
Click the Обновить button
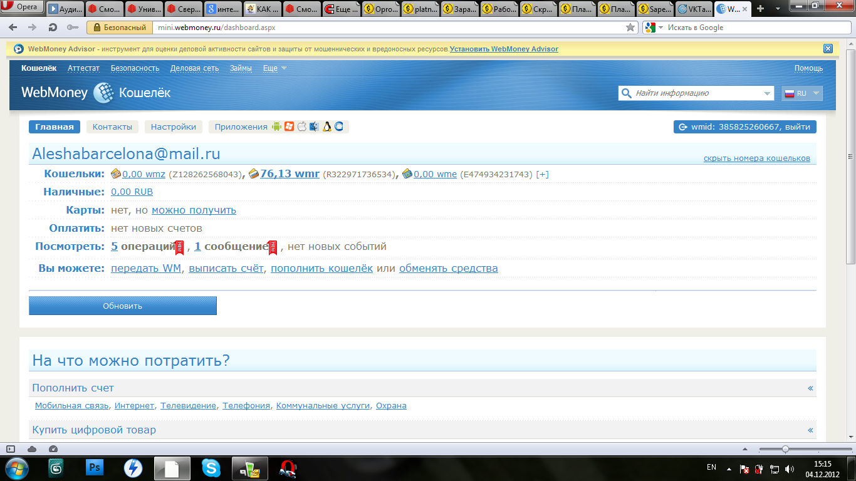point(123,306)
